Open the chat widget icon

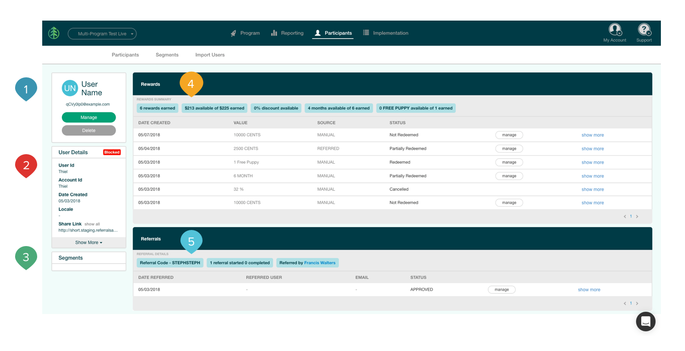pyautogui.click(x=645, y=321)
